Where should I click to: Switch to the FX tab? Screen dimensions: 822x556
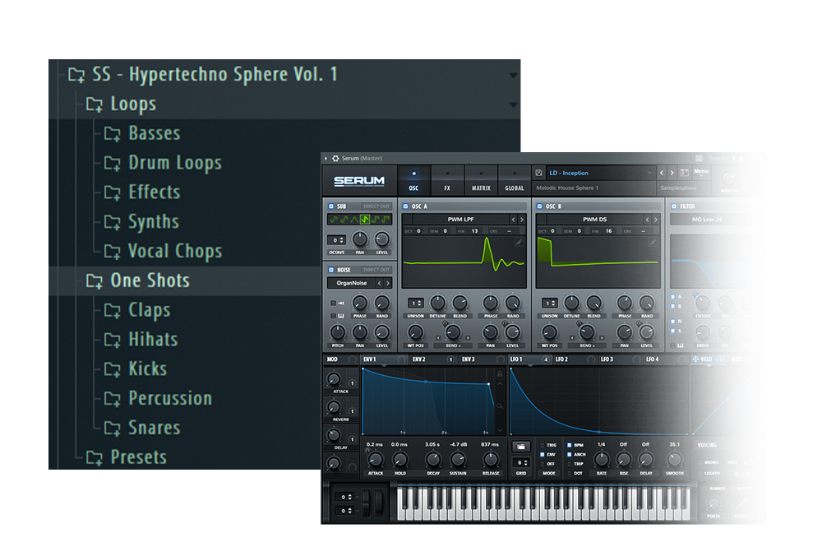coord(447,181)
